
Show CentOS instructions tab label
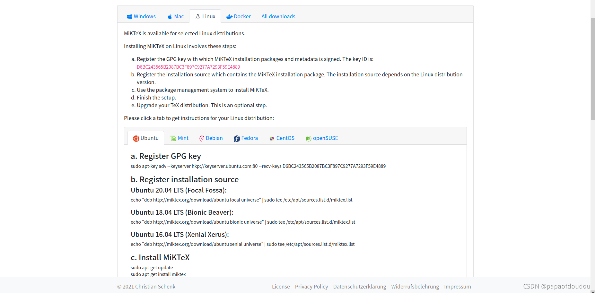point(285,138)
